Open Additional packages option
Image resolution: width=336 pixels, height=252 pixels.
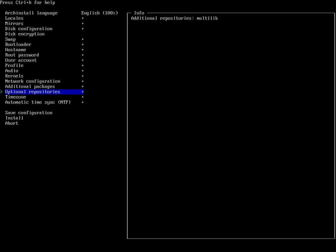coord(30,86)
